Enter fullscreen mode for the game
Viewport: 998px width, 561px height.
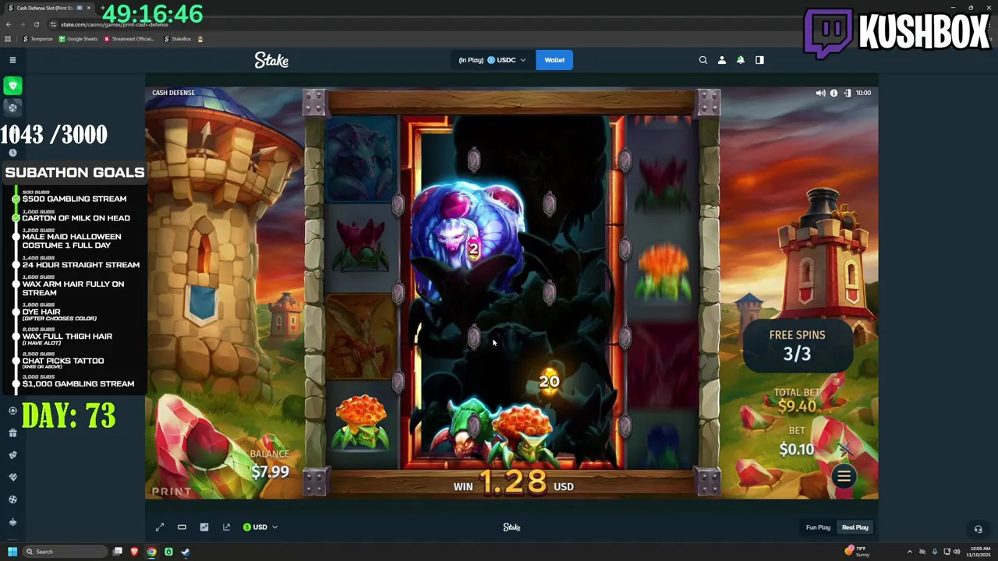pos(160,527)
